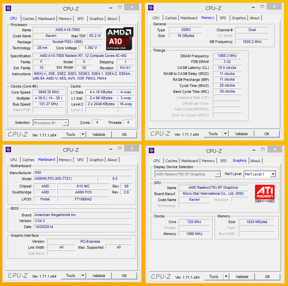Screen dimensions: 288x286
Task: Click Tools button in the Mainboard window
Action: [x=71, y=276]
